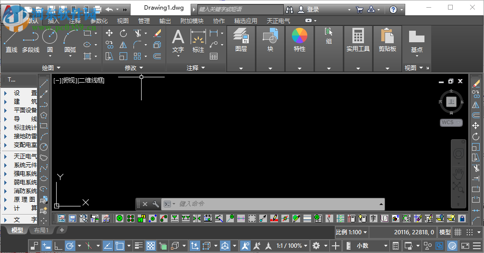Click the Rotate tool in 修改 panel
This screenshot has width=484, height=253.
[x=123, y=33]
